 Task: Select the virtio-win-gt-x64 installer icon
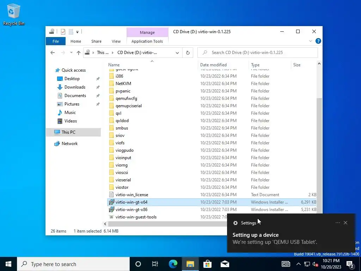111,202
